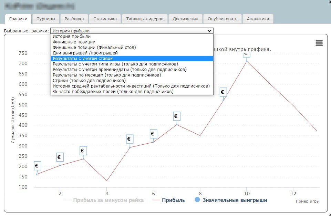Click the euro marker at game 5
The image size is (331, 216).
(x=129, y=139)
